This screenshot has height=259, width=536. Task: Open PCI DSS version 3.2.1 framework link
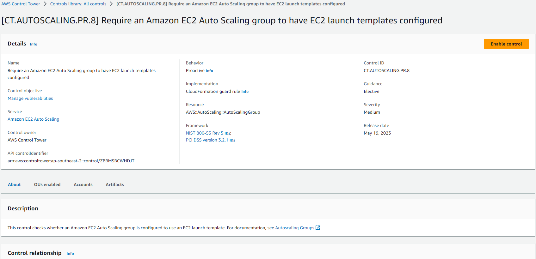(x=207, y=140)
